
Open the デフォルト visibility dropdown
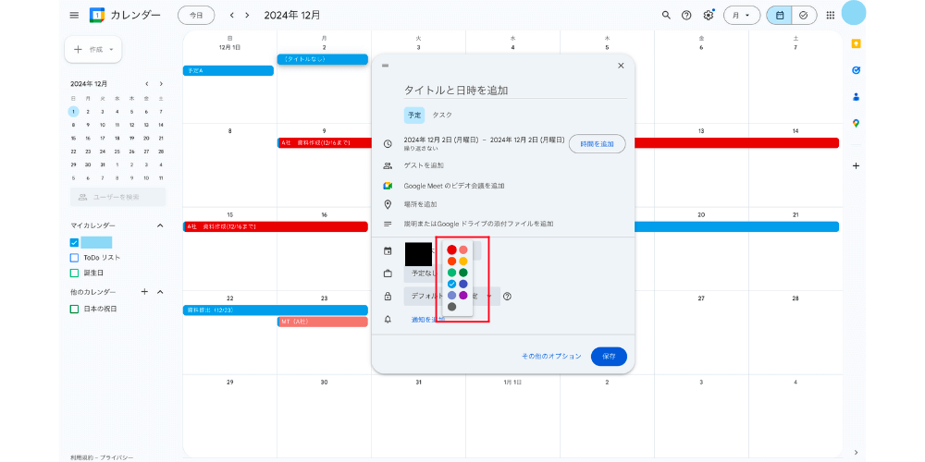click(452, 297)
